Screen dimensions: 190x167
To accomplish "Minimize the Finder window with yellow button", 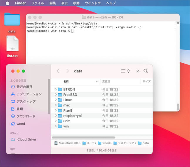I will [x=18, y=71].
